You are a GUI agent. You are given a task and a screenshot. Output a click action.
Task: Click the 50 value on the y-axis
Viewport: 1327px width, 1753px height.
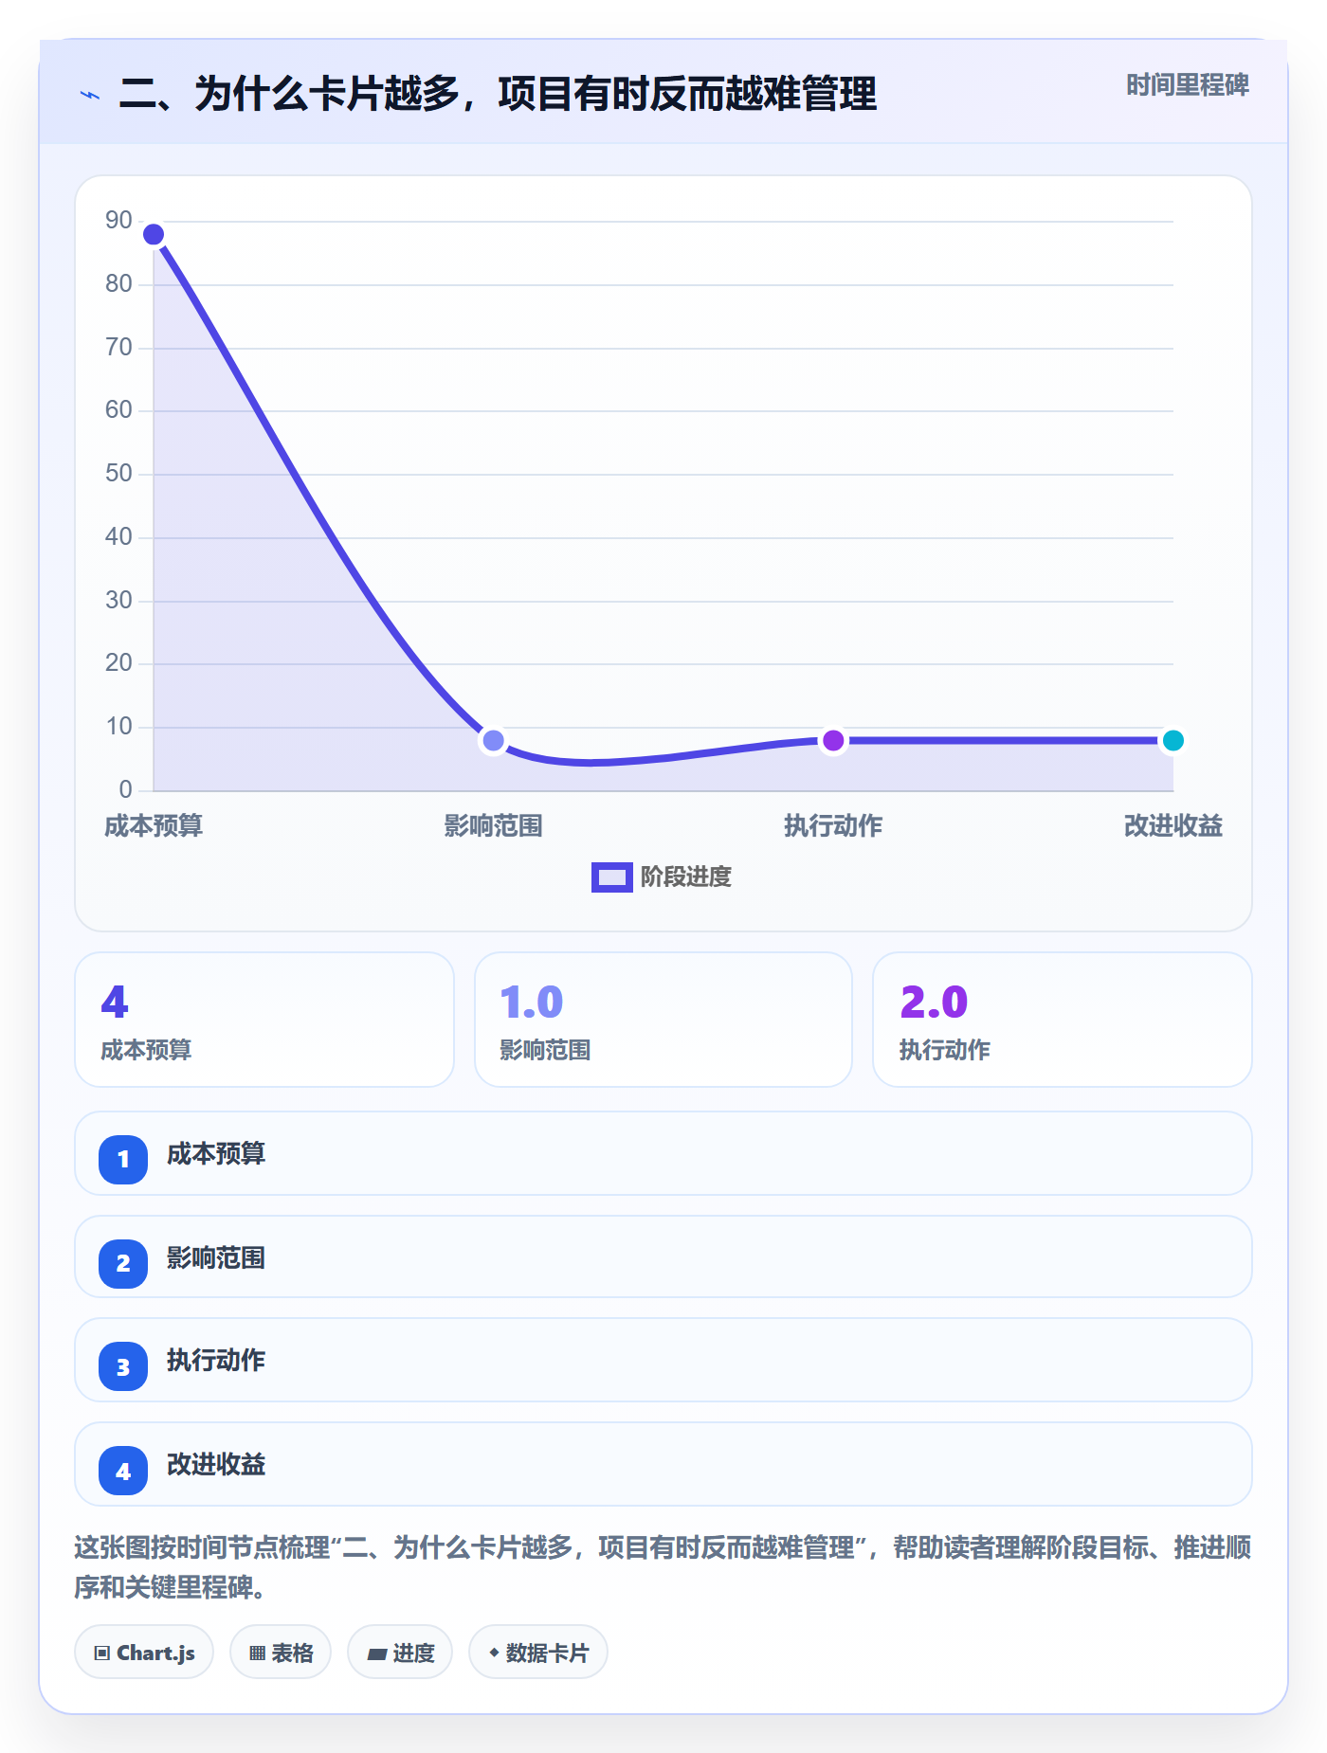pyautogui.click(x=118, y=474)
